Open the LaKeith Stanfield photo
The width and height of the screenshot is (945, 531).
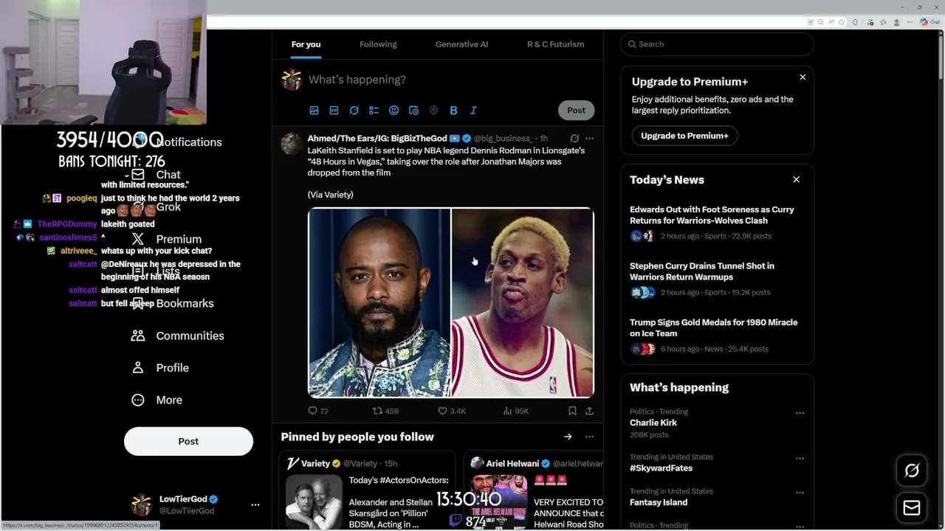[379, 302]
